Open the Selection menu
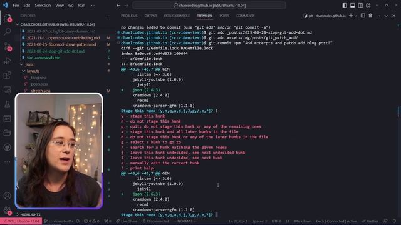401x225 pixels. (x=43, y=5)
